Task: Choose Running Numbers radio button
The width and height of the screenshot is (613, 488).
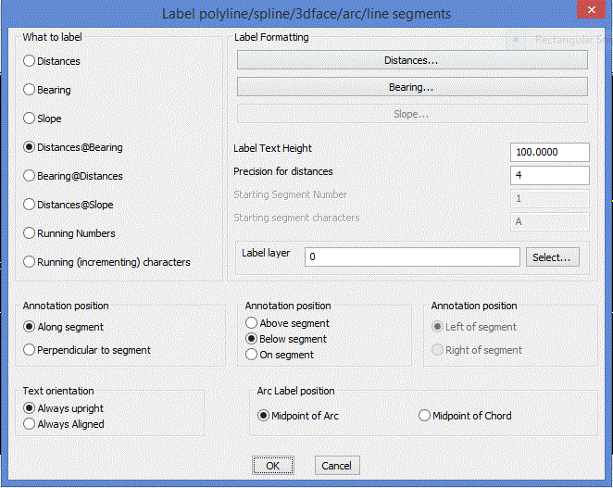Action: click(31, 233)
